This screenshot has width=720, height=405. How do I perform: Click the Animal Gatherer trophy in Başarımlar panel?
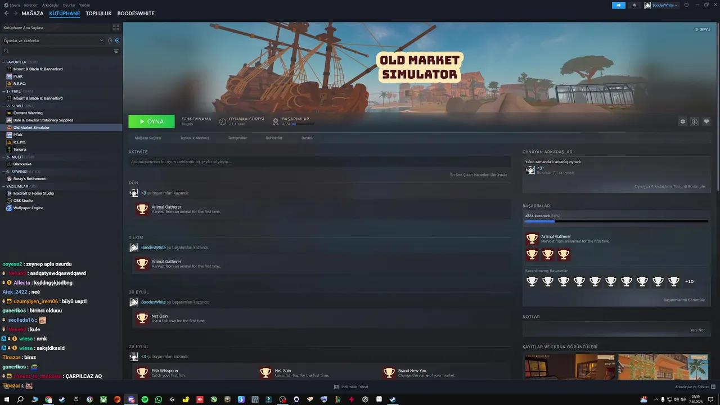(x=532, y=238)
